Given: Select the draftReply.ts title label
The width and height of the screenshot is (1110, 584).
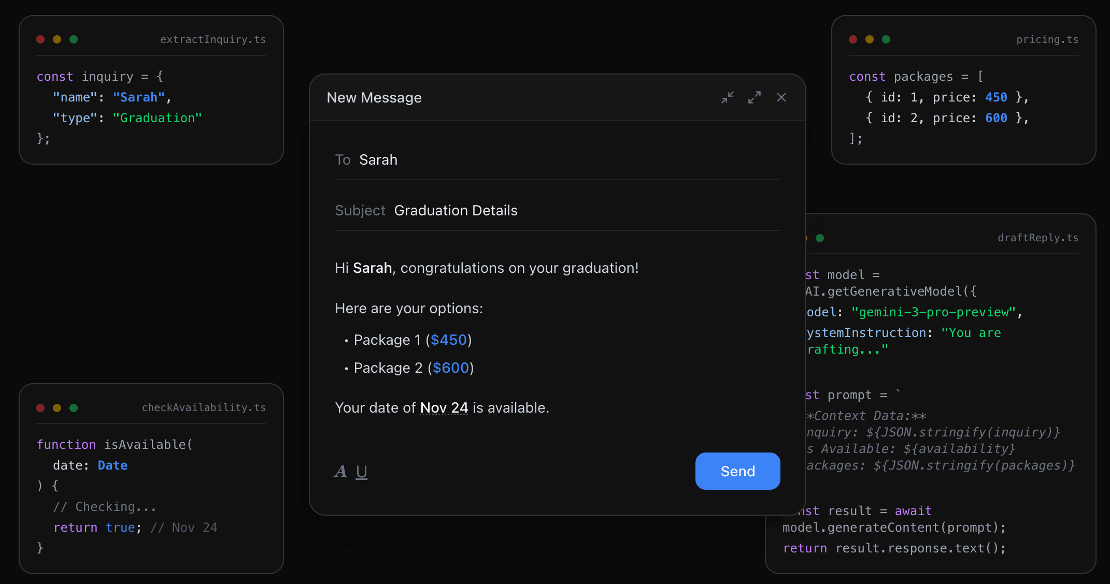Looking at the screenshot, I should pos(1037,238).
